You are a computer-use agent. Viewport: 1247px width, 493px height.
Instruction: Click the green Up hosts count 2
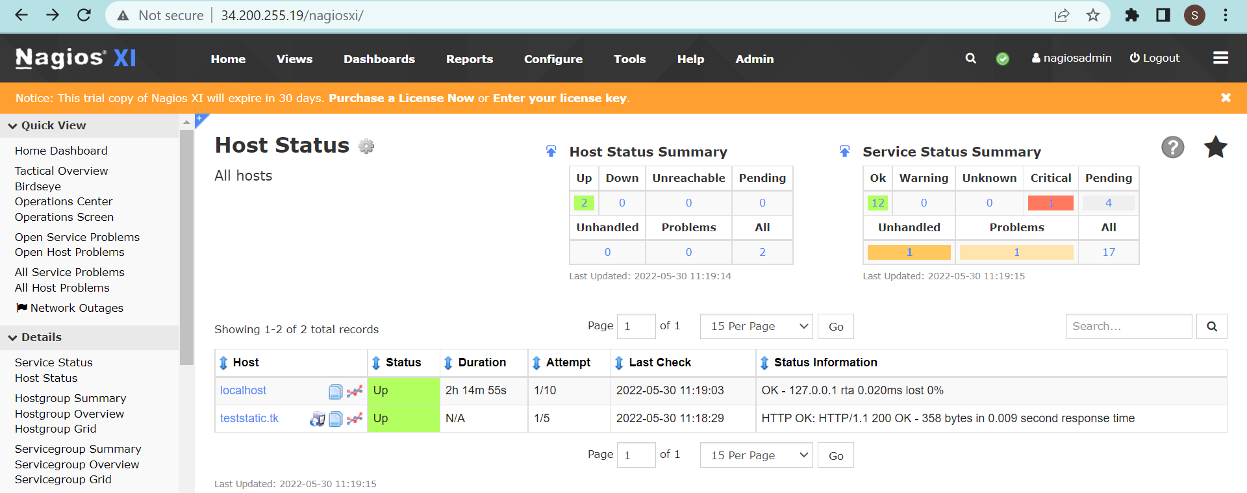coord(584,203)
